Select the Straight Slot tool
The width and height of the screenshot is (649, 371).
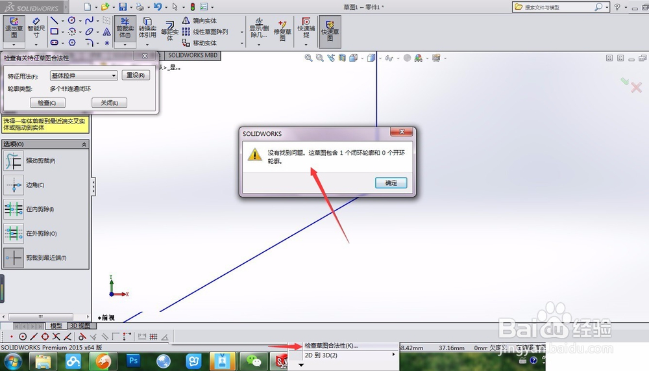[x=55, y=42]
